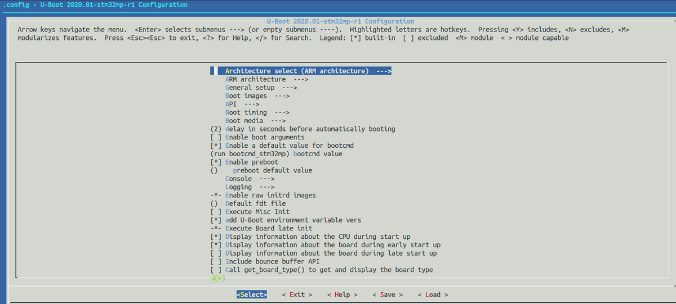Edit the Default fdt file entry
This screenshot has height=304, width=676.
[x=248, y=203]
